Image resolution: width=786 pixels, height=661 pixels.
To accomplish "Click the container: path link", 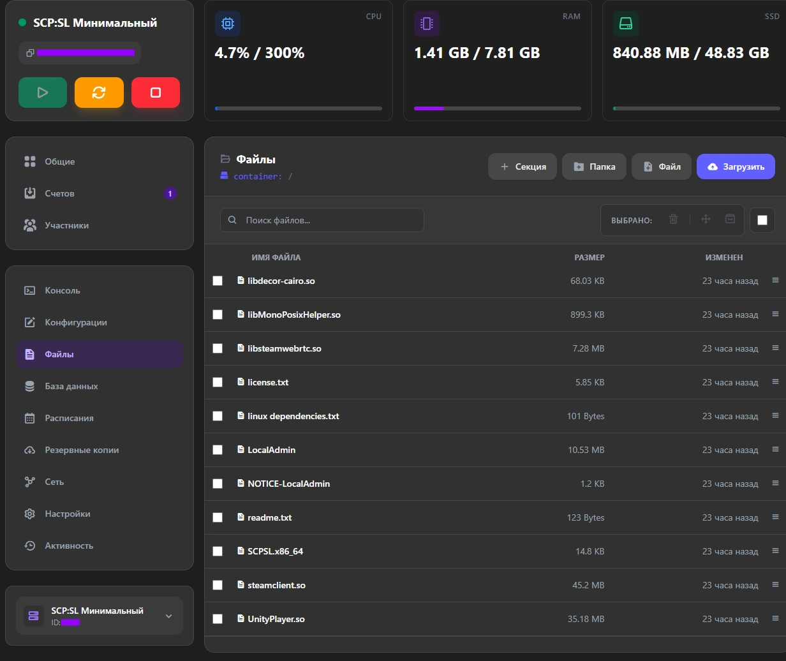I will point(258,177).
